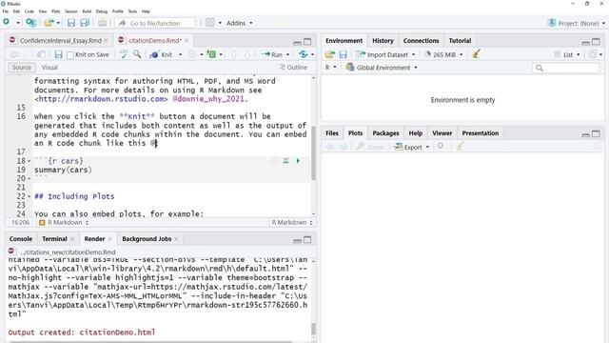Click the Save current document icon in main toolbar
The image size is (609, 343).
[71, 23]
